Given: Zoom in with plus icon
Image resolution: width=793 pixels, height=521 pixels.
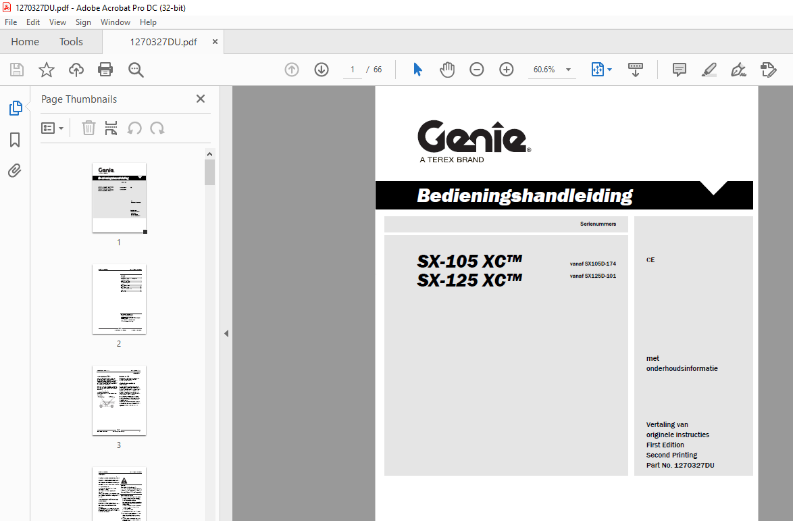Looking at the screenshot, I should click(x=506, y=70).
